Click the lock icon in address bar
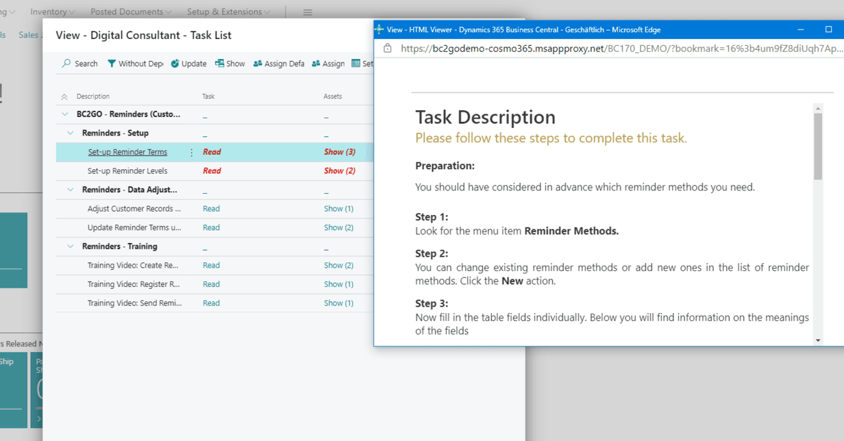844x441 pixels. pyautogui.click(x=388, y=49)
